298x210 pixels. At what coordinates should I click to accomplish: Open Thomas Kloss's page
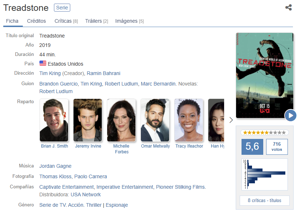55,176
